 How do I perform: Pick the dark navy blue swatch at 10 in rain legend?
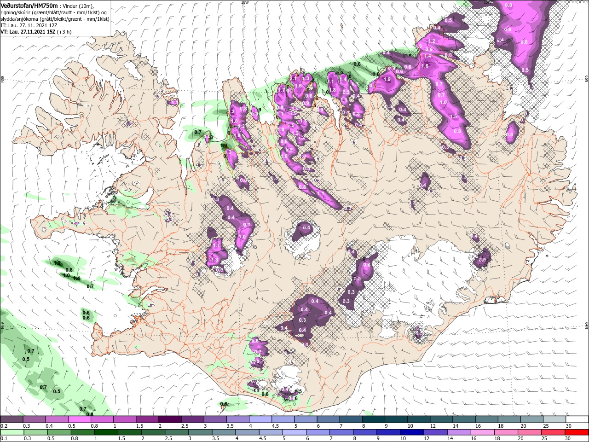pyautogui.click(x=411, y=432)
